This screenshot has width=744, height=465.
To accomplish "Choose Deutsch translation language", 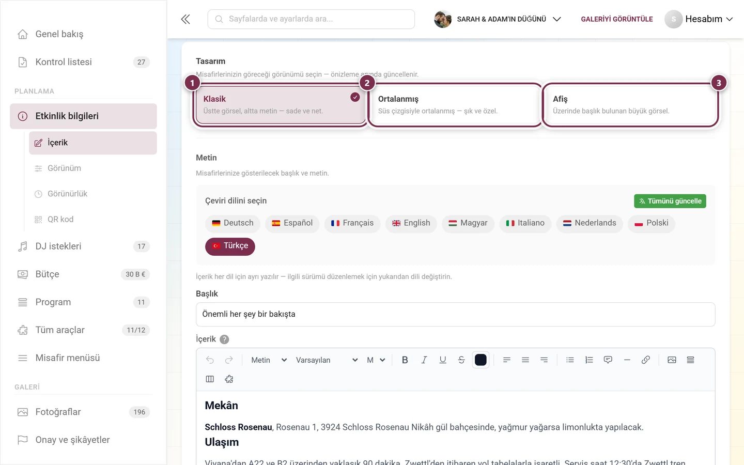I will pos(233,223).
